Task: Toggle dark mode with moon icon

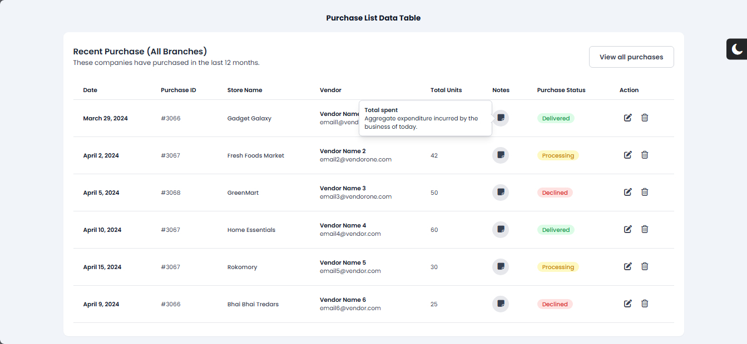Action: (x=737, y=49)
